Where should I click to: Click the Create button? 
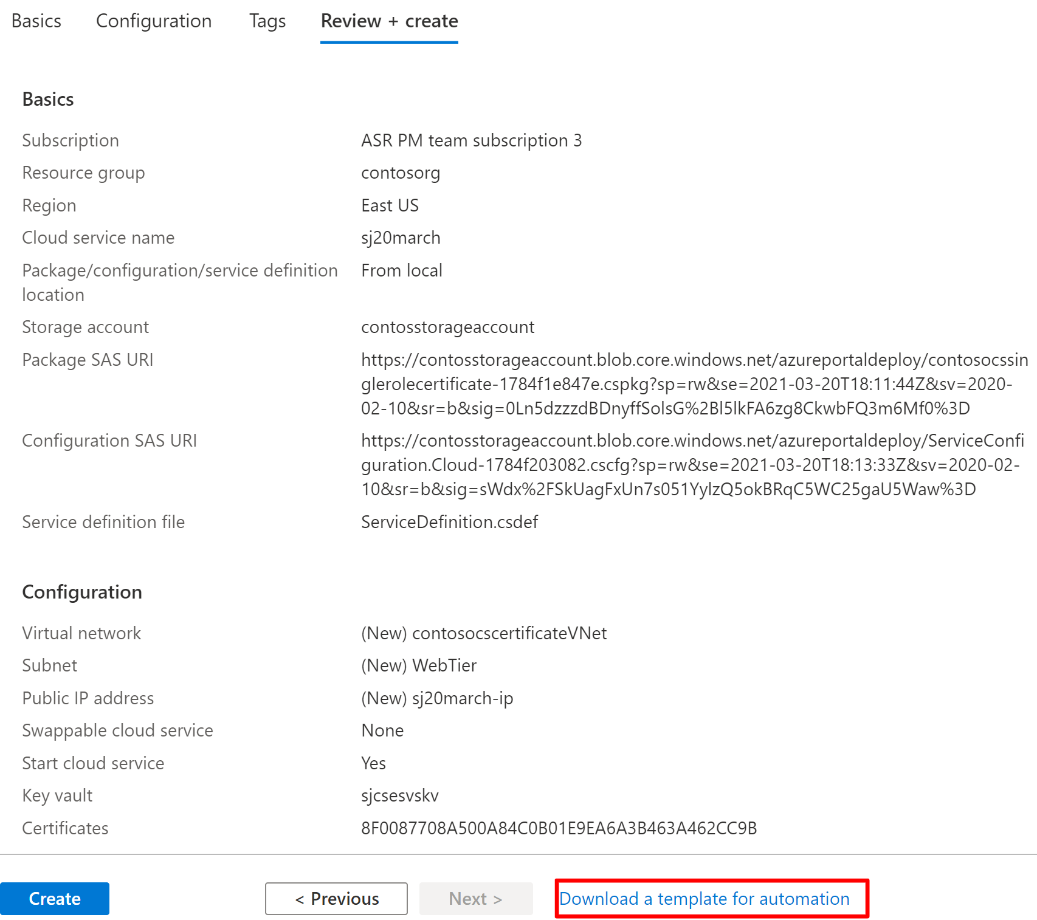(x=55, y=898)
